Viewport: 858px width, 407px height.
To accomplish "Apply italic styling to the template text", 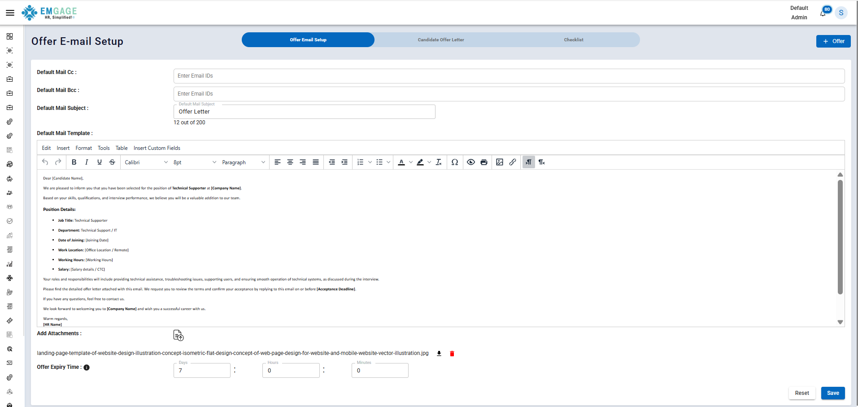I will point(87,162).
